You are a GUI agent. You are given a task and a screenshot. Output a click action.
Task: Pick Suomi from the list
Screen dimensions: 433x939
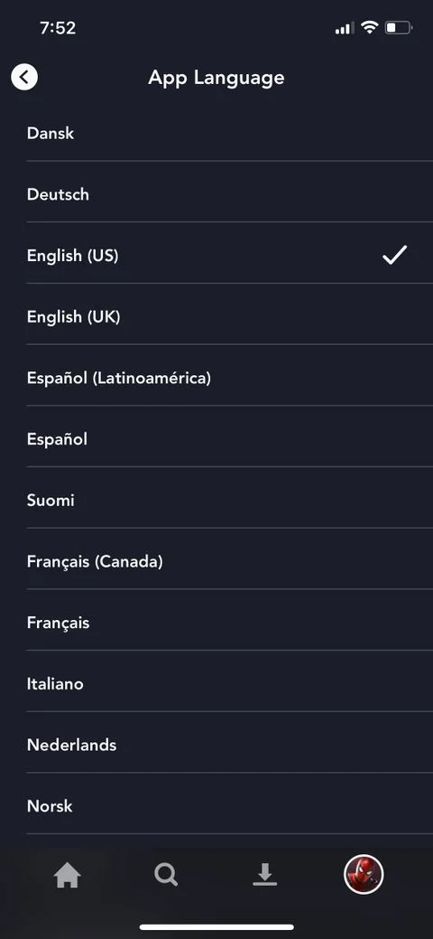(x=216, y=500)
